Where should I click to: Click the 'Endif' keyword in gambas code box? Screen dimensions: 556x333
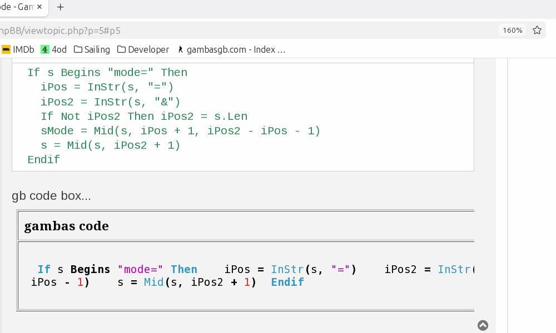[x=287, y=282]
